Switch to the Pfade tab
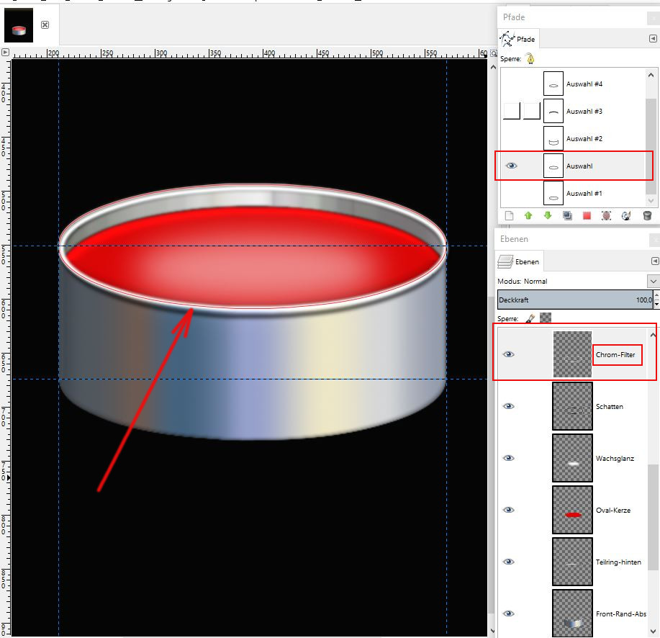660x638 pixels. tap(518, 39)
